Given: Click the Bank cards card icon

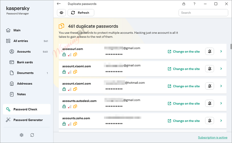Looking at the screenshot, I should (x=12, y=62).
